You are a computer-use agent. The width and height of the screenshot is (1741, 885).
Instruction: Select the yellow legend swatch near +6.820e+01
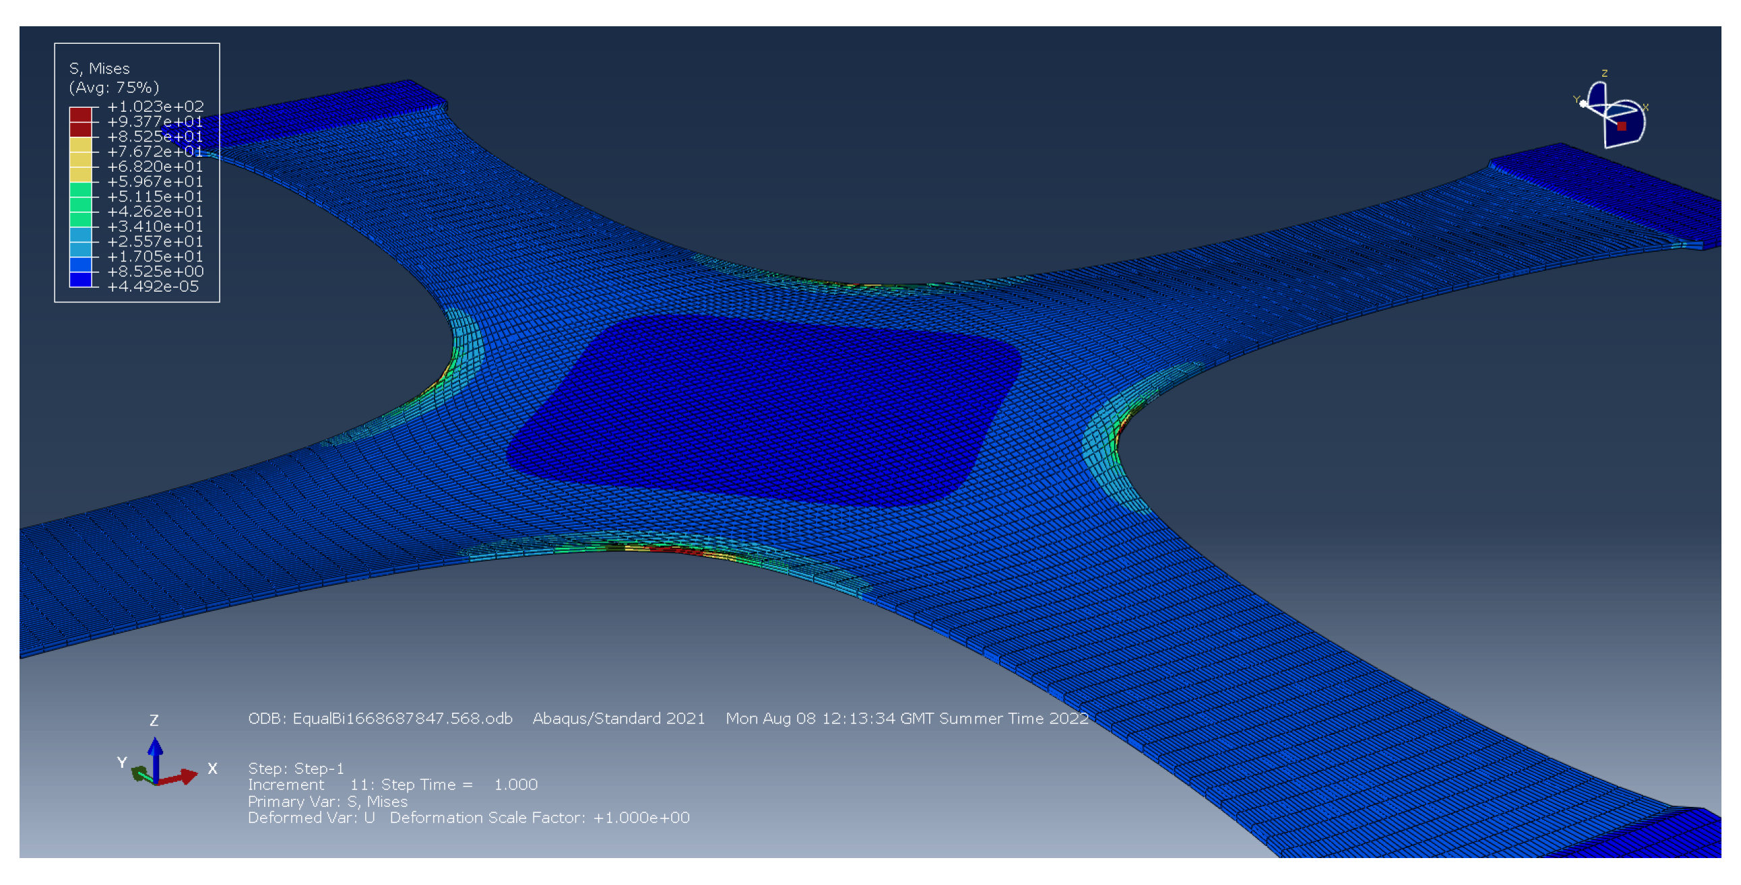click(x=80, y=166)
